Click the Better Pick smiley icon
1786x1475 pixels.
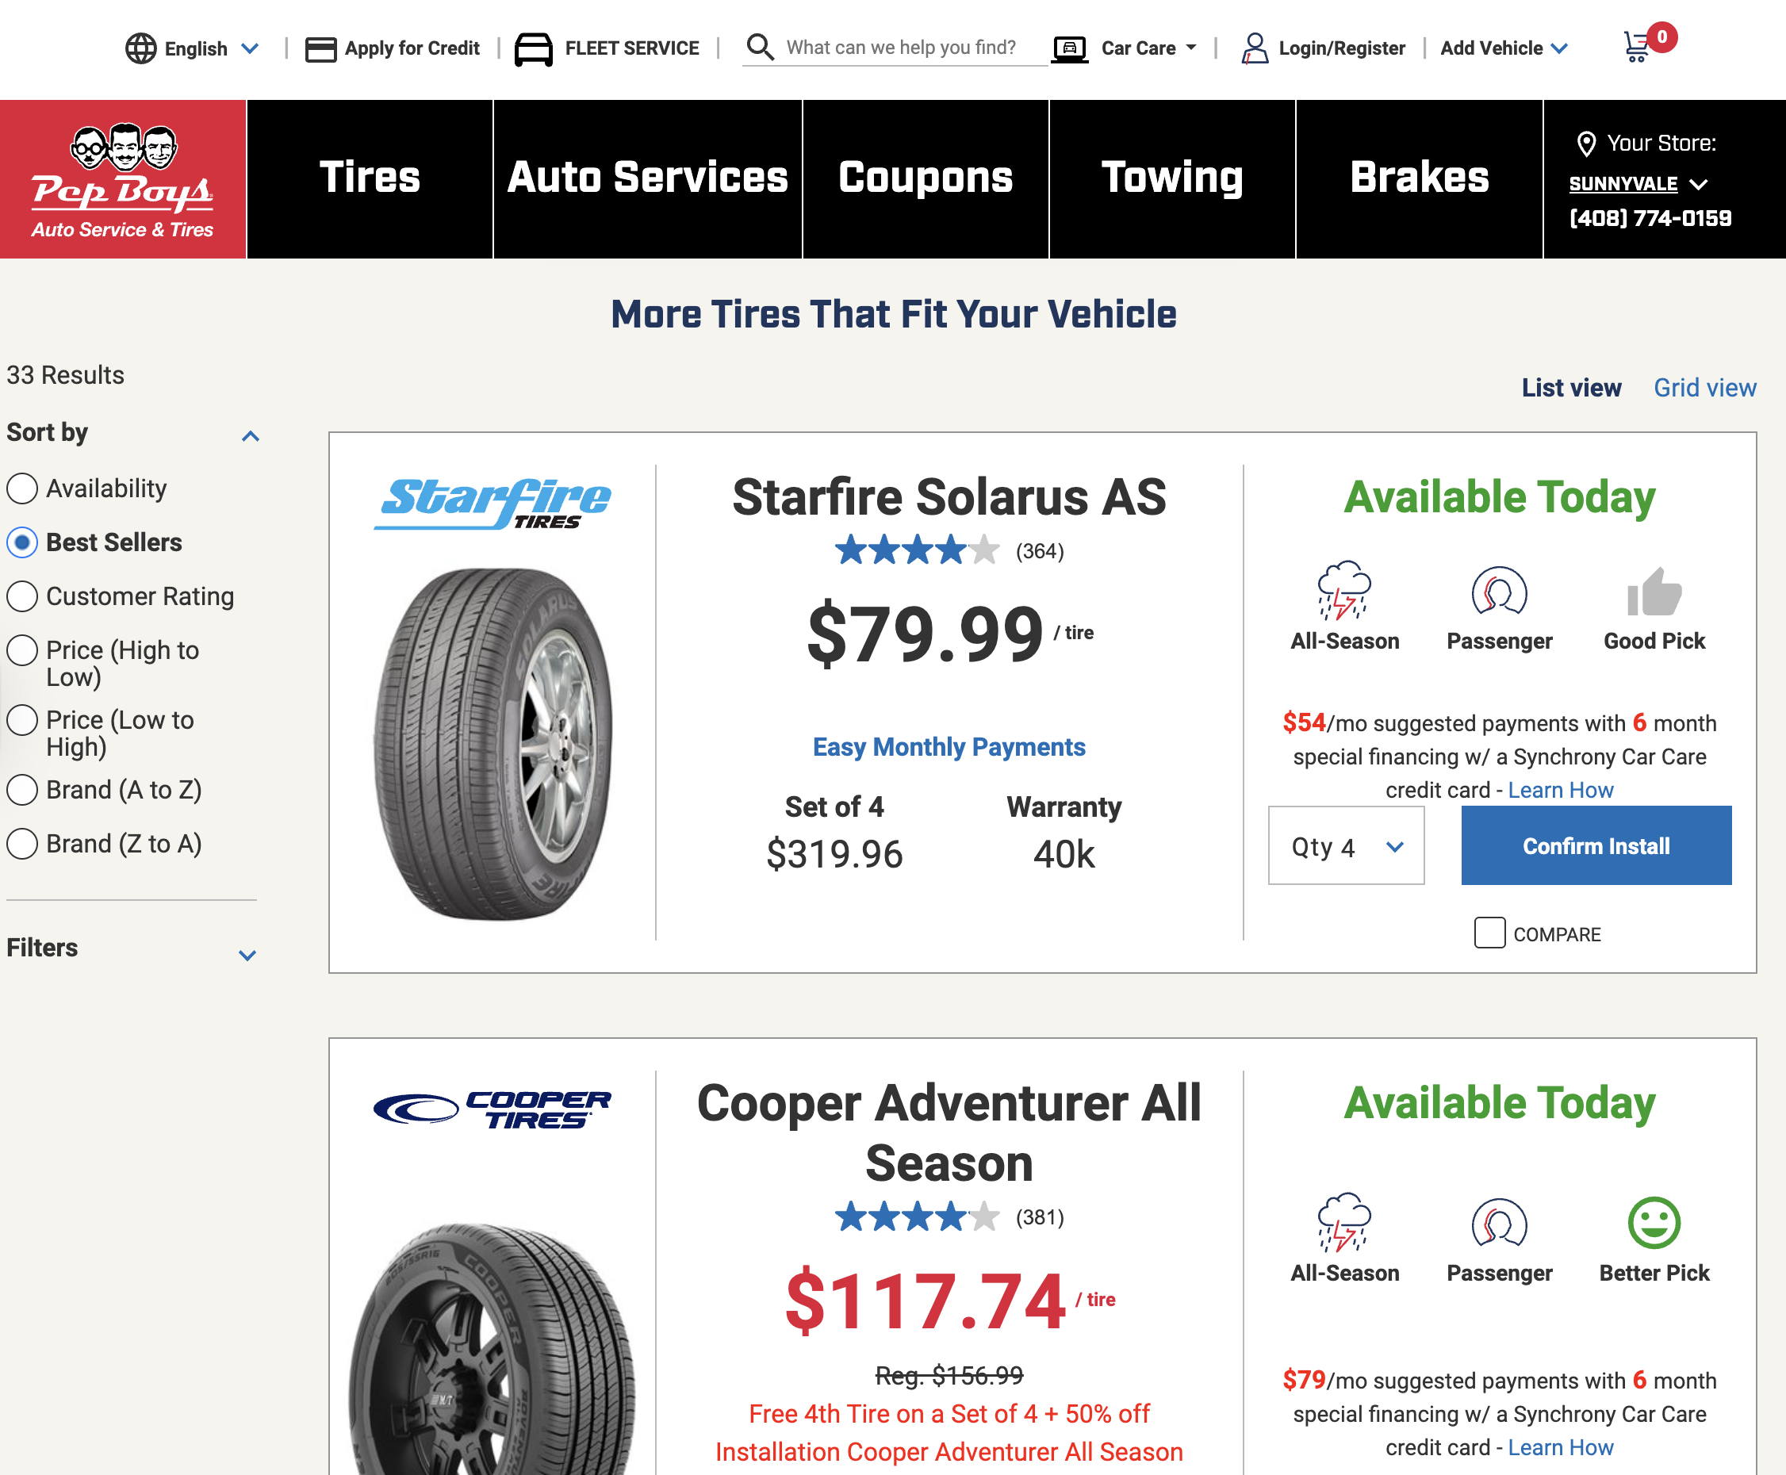[x=1652, y=1225]
